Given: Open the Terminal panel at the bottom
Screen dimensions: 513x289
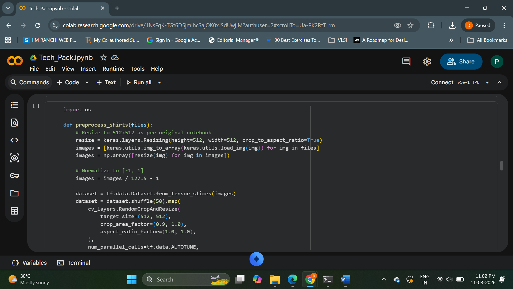Looking at the screenshot, I should click(x=73, y=263).
